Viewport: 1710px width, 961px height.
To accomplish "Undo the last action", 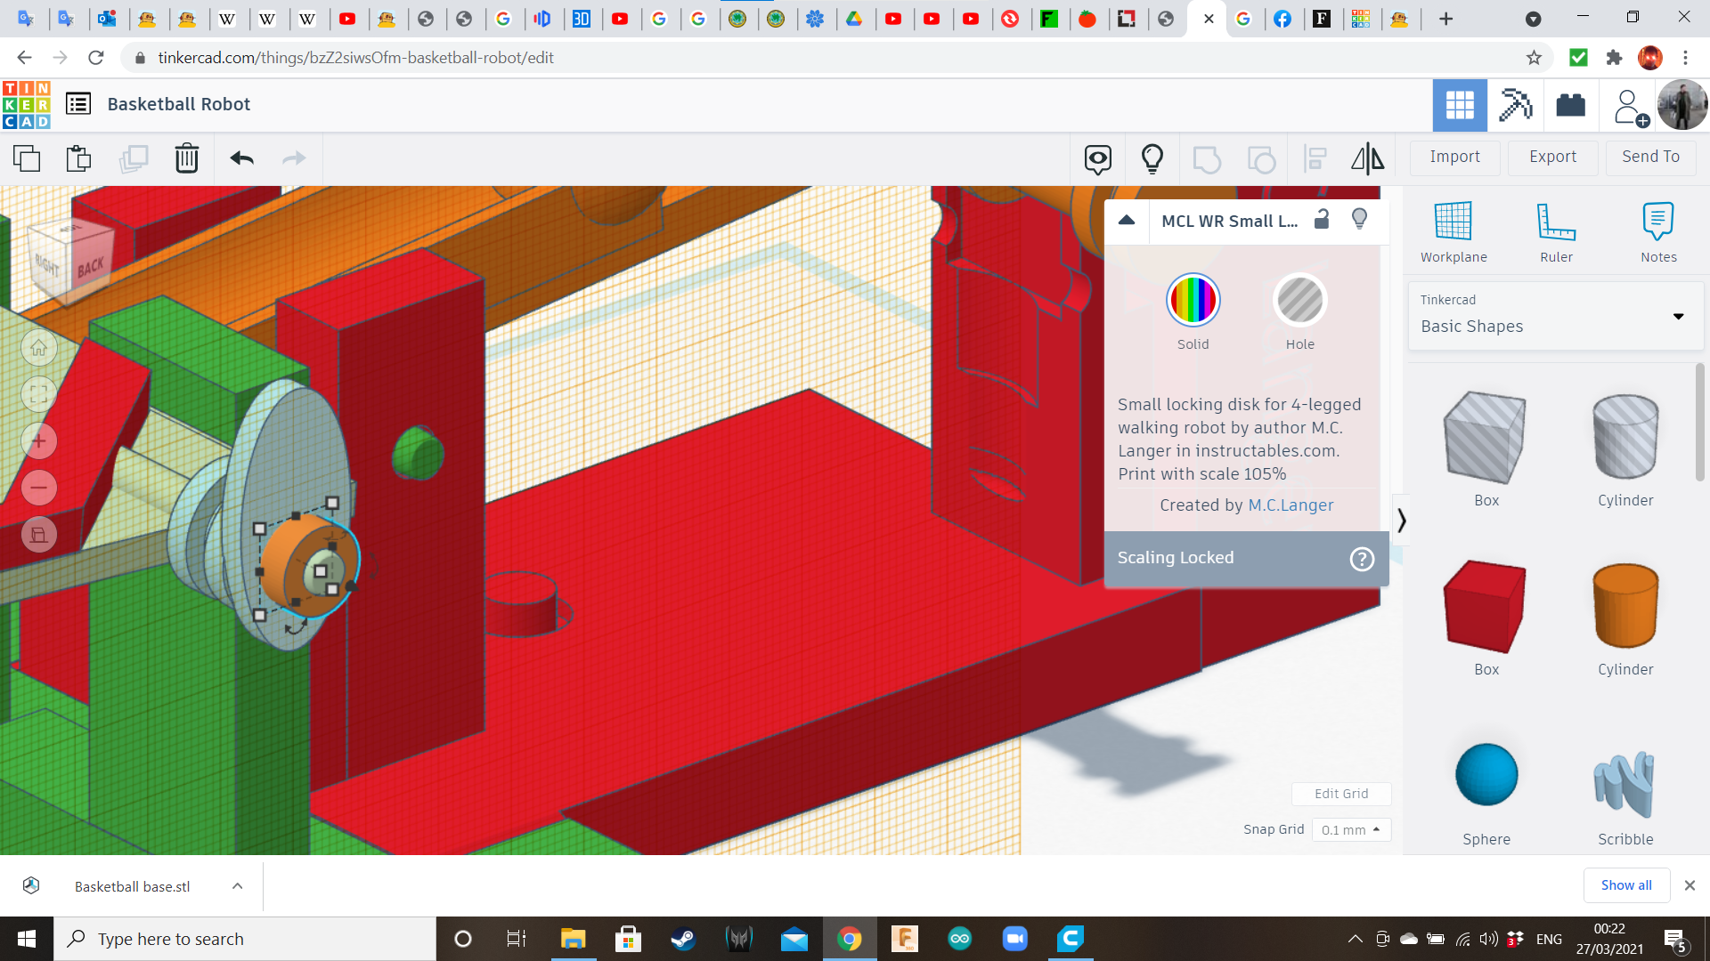I will click(x=241, y=158).
